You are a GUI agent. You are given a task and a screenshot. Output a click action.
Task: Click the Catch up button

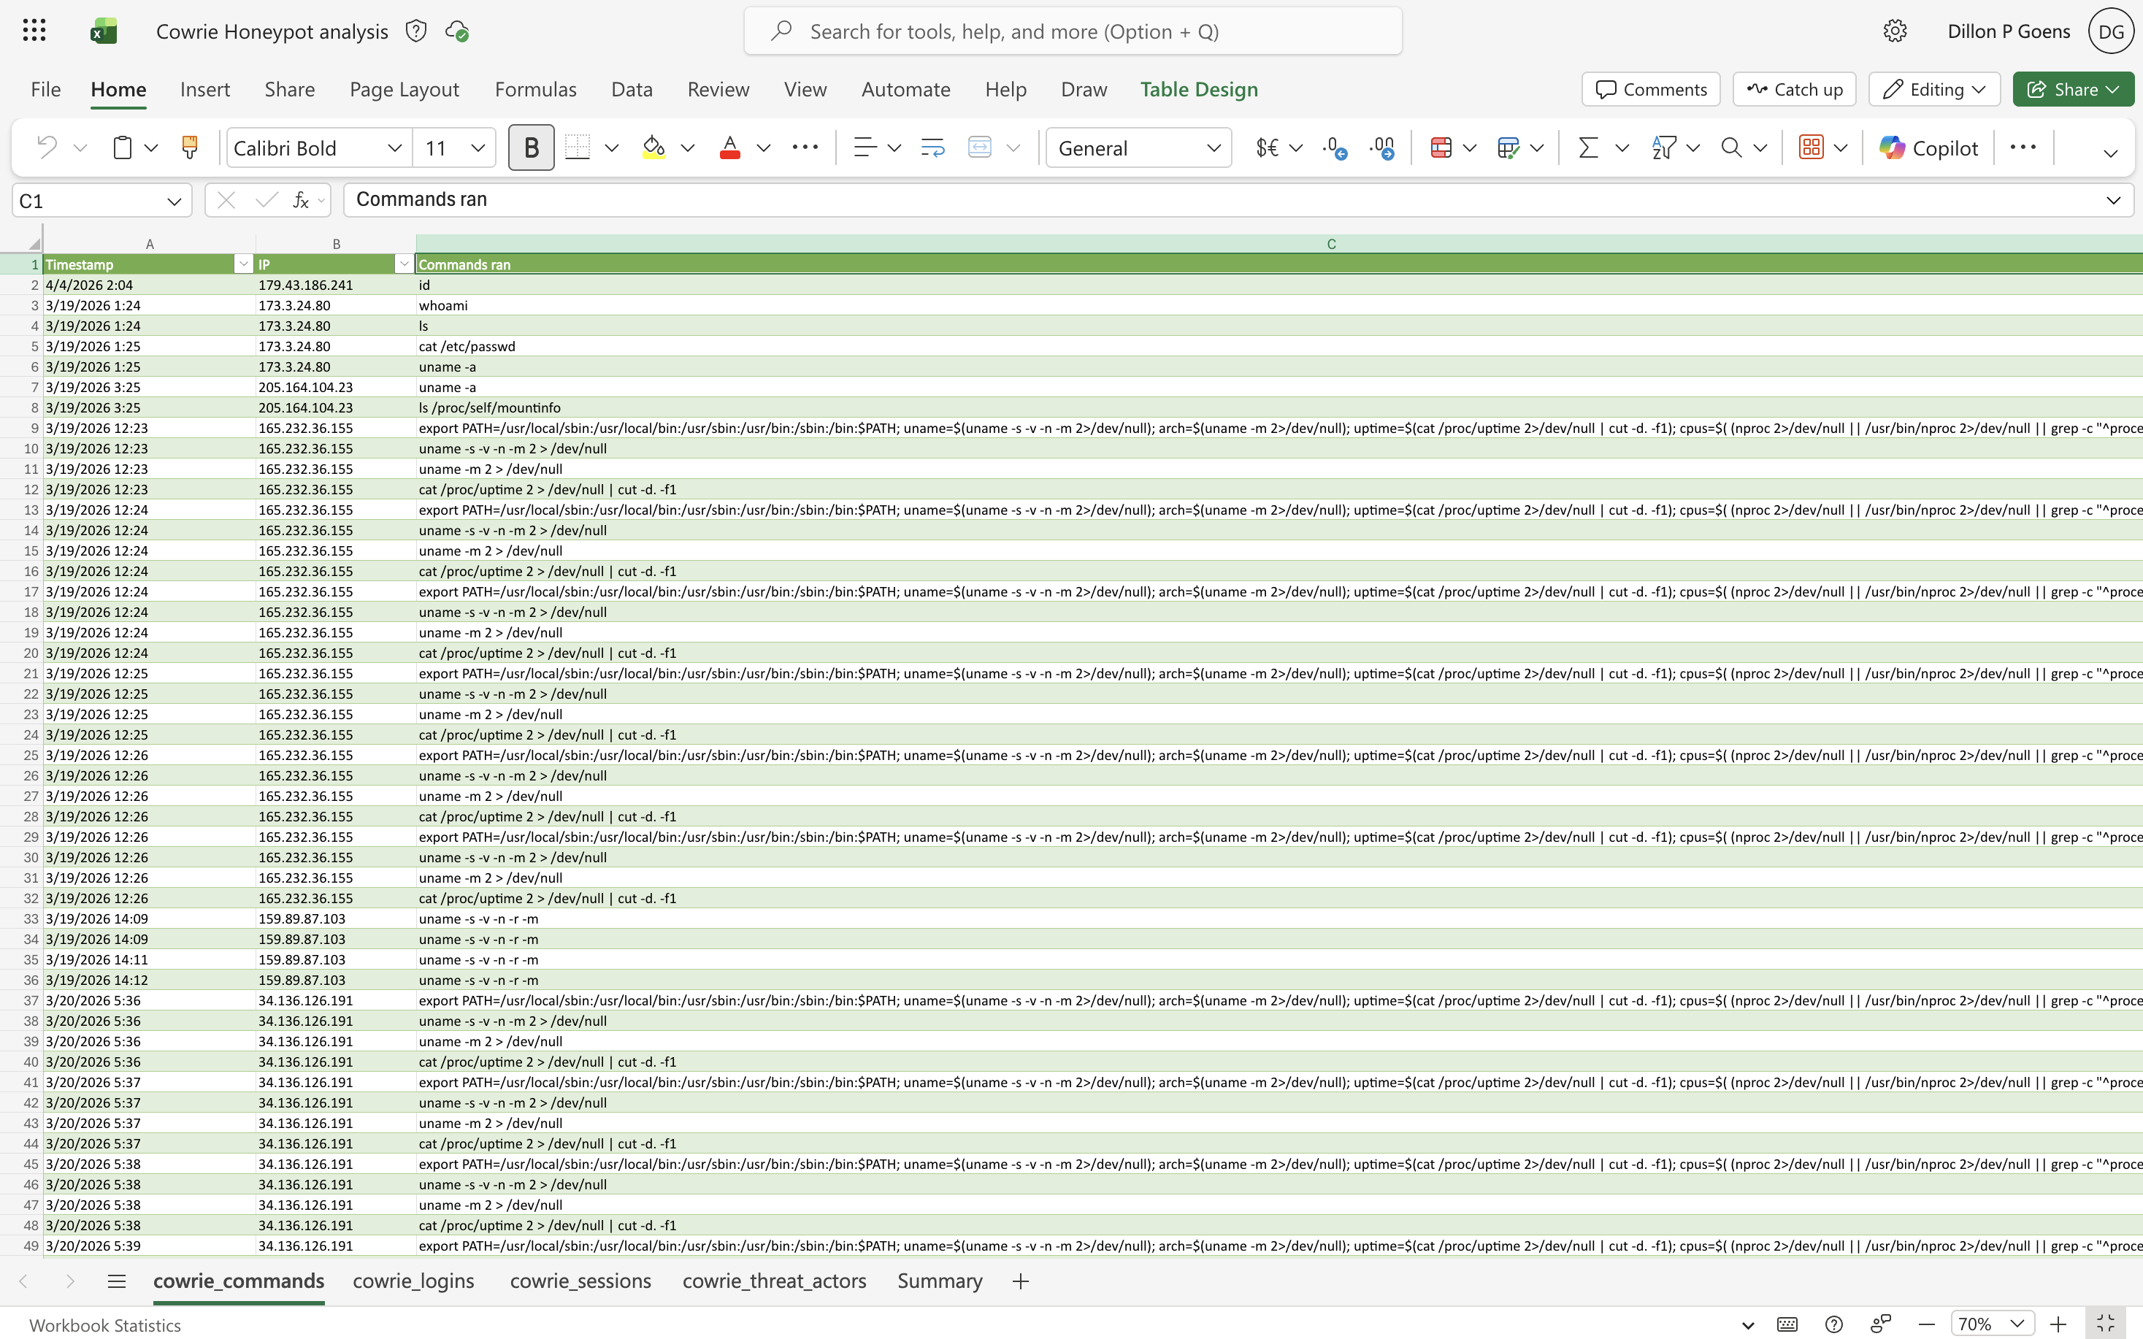1794,90
